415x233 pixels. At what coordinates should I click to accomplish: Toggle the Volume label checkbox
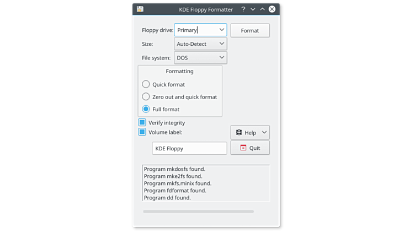coord(142,132)
